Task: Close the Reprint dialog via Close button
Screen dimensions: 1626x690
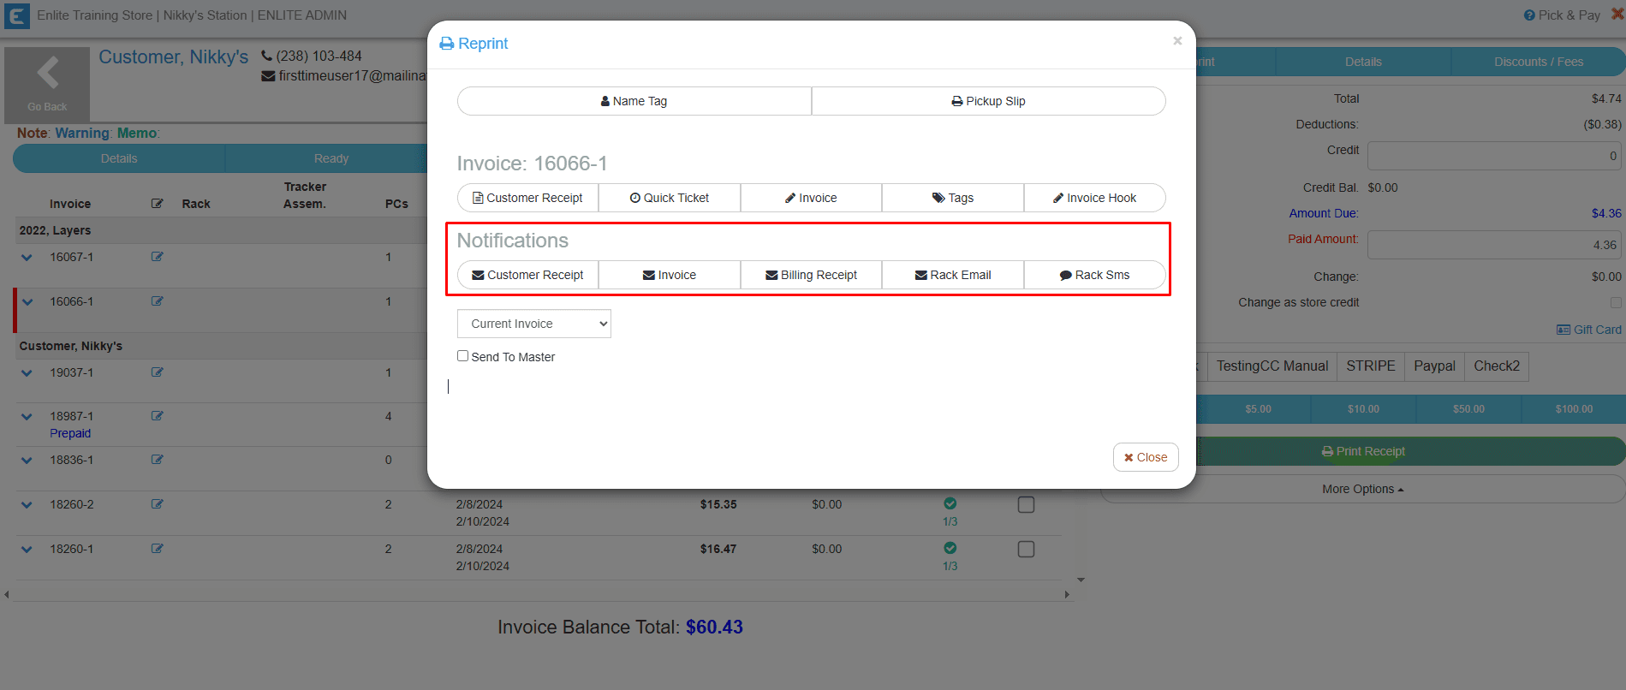Action: click(1146, 457)
